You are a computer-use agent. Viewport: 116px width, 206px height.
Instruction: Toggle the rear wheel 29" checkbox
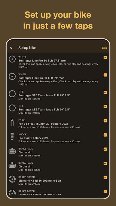(105, 75)
